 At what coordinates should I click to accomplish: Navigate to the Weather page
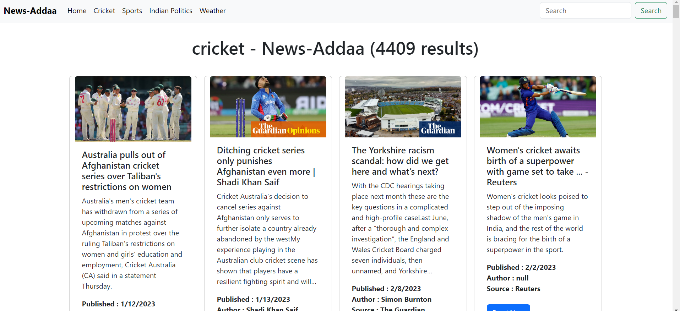[x=212, y=11]
